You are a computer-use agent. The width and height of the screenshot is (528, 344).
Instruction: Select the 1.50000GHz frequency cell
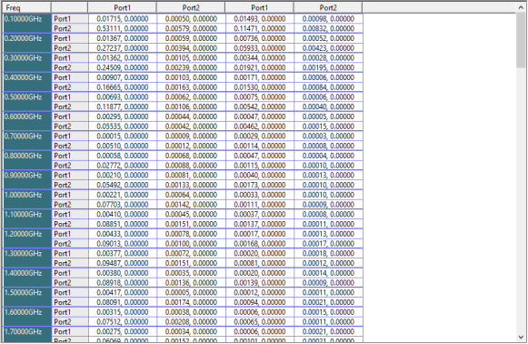[x=27, y=297]
